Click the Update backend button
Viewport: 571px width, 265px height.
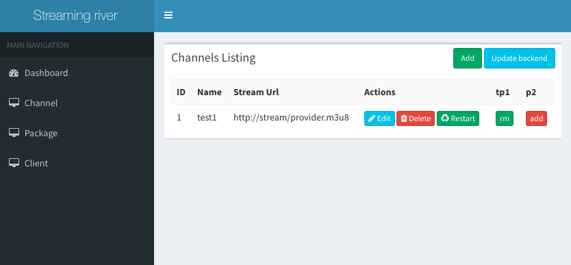pos(519,58)
